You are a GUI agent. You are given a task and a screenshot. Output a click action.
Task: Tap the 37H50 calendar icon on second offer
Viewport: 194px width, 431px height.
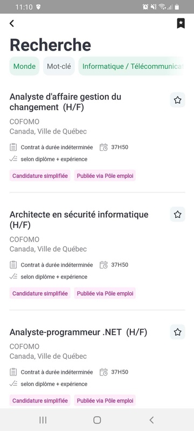coord(103,265)
